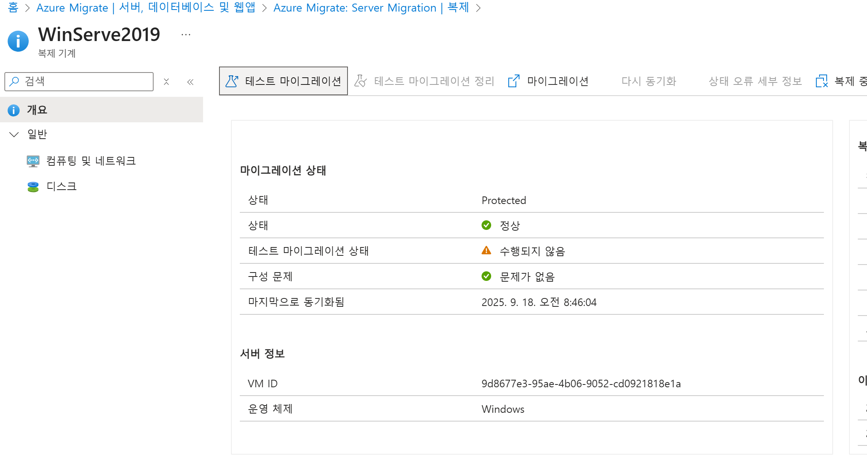
Task: Open 컴퓨팅 및 네트워크 menu item
Action: 91,161
